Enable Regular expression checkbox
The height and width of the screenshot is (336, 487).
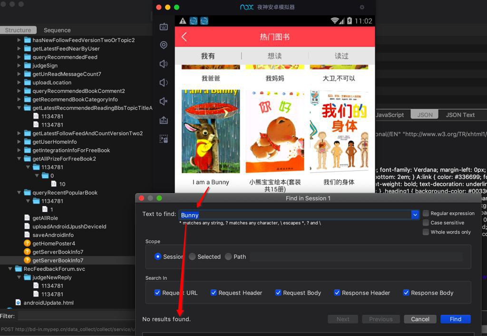[426, 213]
